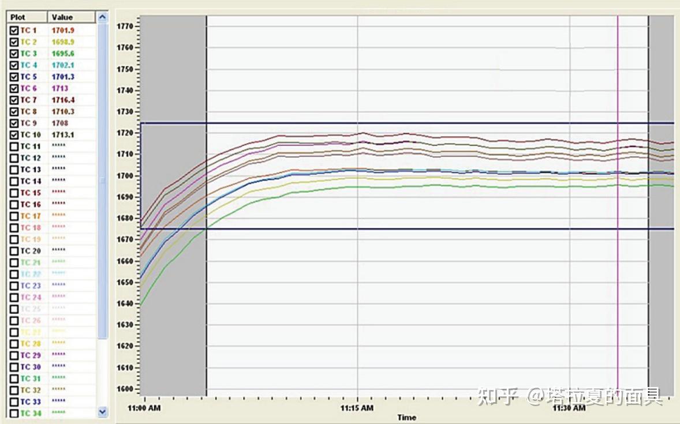Enable the TC 11 plot checkbox

14,147
